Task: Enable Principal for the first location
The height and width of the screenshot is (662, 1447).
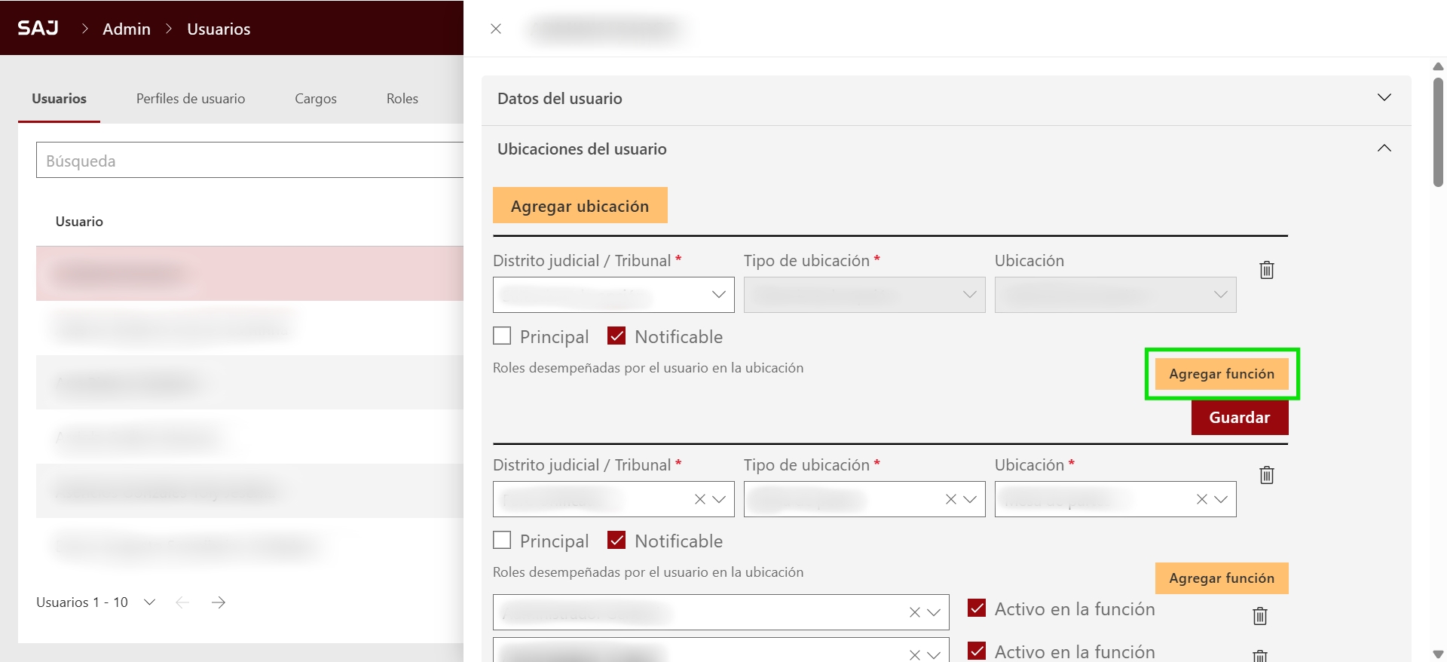Action: click(502, 336)
